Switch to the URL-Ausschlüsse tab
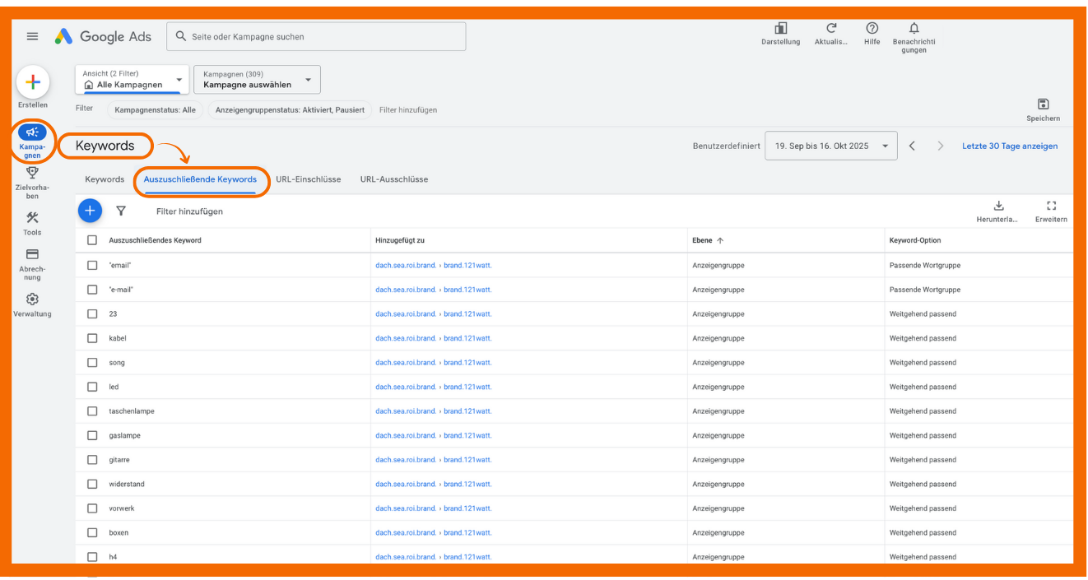The width and height of the screenshot is (1088, 580). [393, 179]
